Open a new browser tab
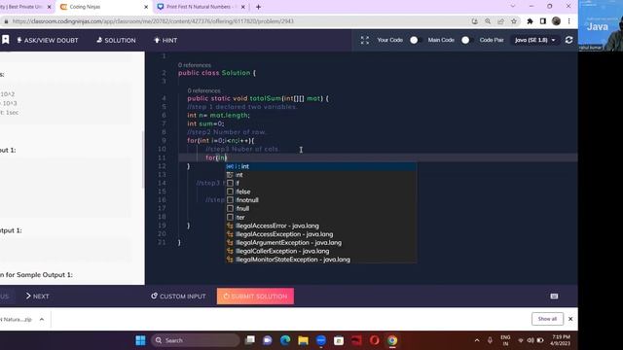Image resolution: width=623 pixels, height=350 pixels. click(x=258, y=7)
